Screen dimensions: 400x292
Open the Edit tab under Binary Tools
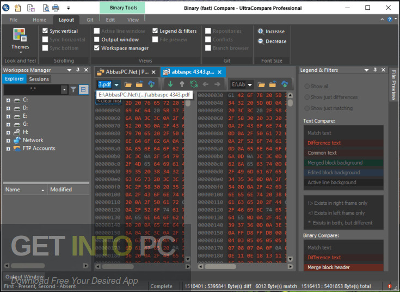point(110,20)
